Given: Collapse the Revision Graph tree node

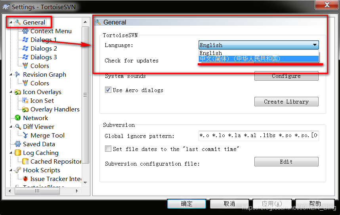Looking at the screenshot, I should point(11,75).
